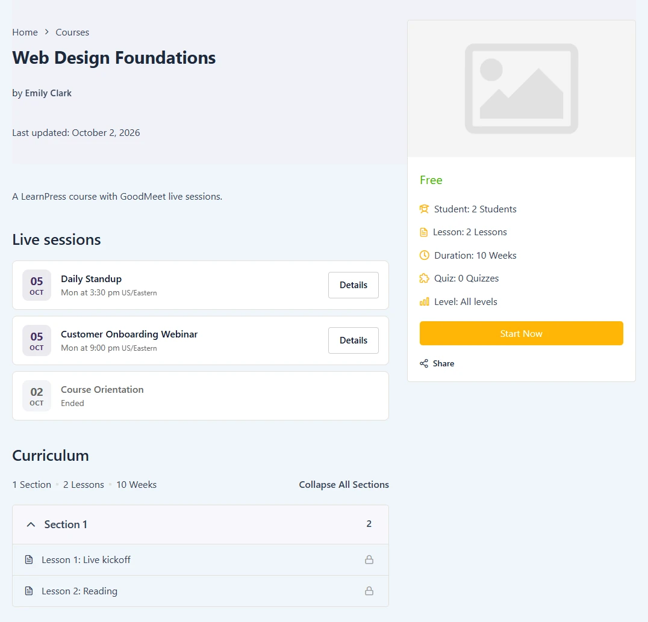The height and width of the screenshot is (622, 648).
Task: Open Lesson 2: Reading
Action: 79,591
